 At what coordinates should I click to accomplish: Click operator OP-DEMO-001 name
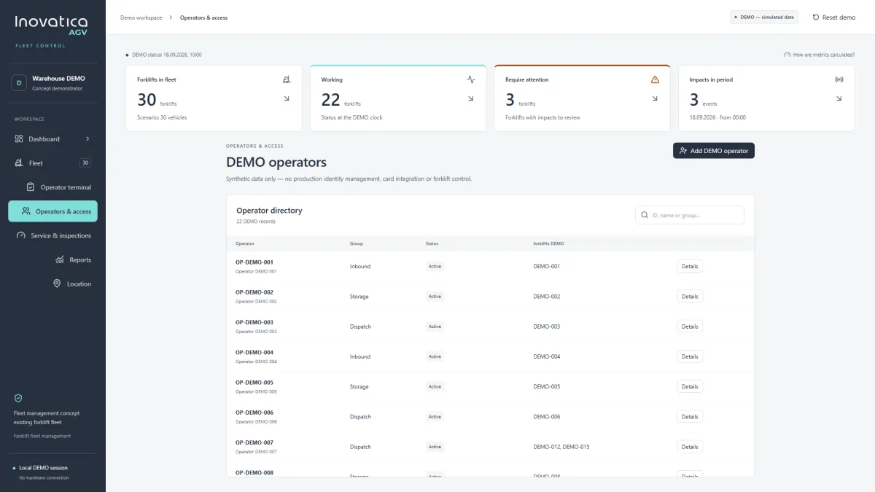click(x=254, y=262)
